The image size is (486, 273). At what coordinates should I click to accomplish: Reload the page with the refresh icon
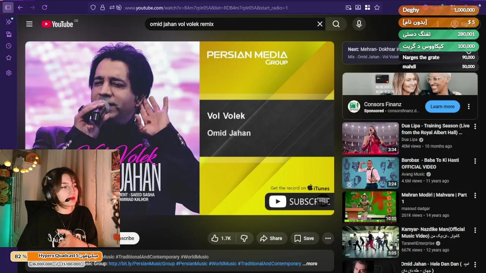(44, 7)
